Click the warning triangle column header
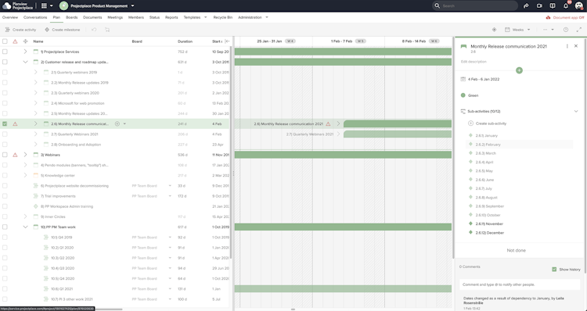 pos(15,41)
